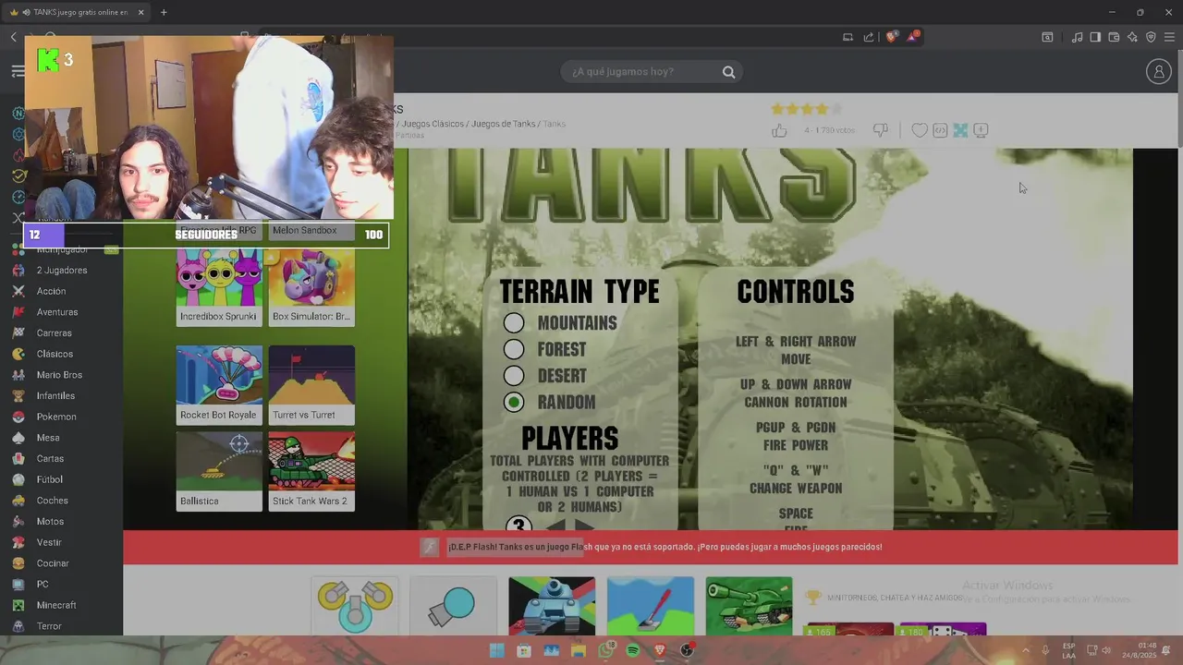Open the Brave Wallet icon
Screen dimensions: 1183x665
tap(1114, 37)
